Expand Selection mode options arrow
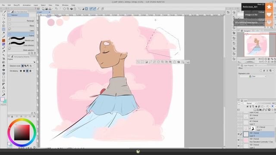The width and height of the screenshot is (276, 155). (33, 66)
